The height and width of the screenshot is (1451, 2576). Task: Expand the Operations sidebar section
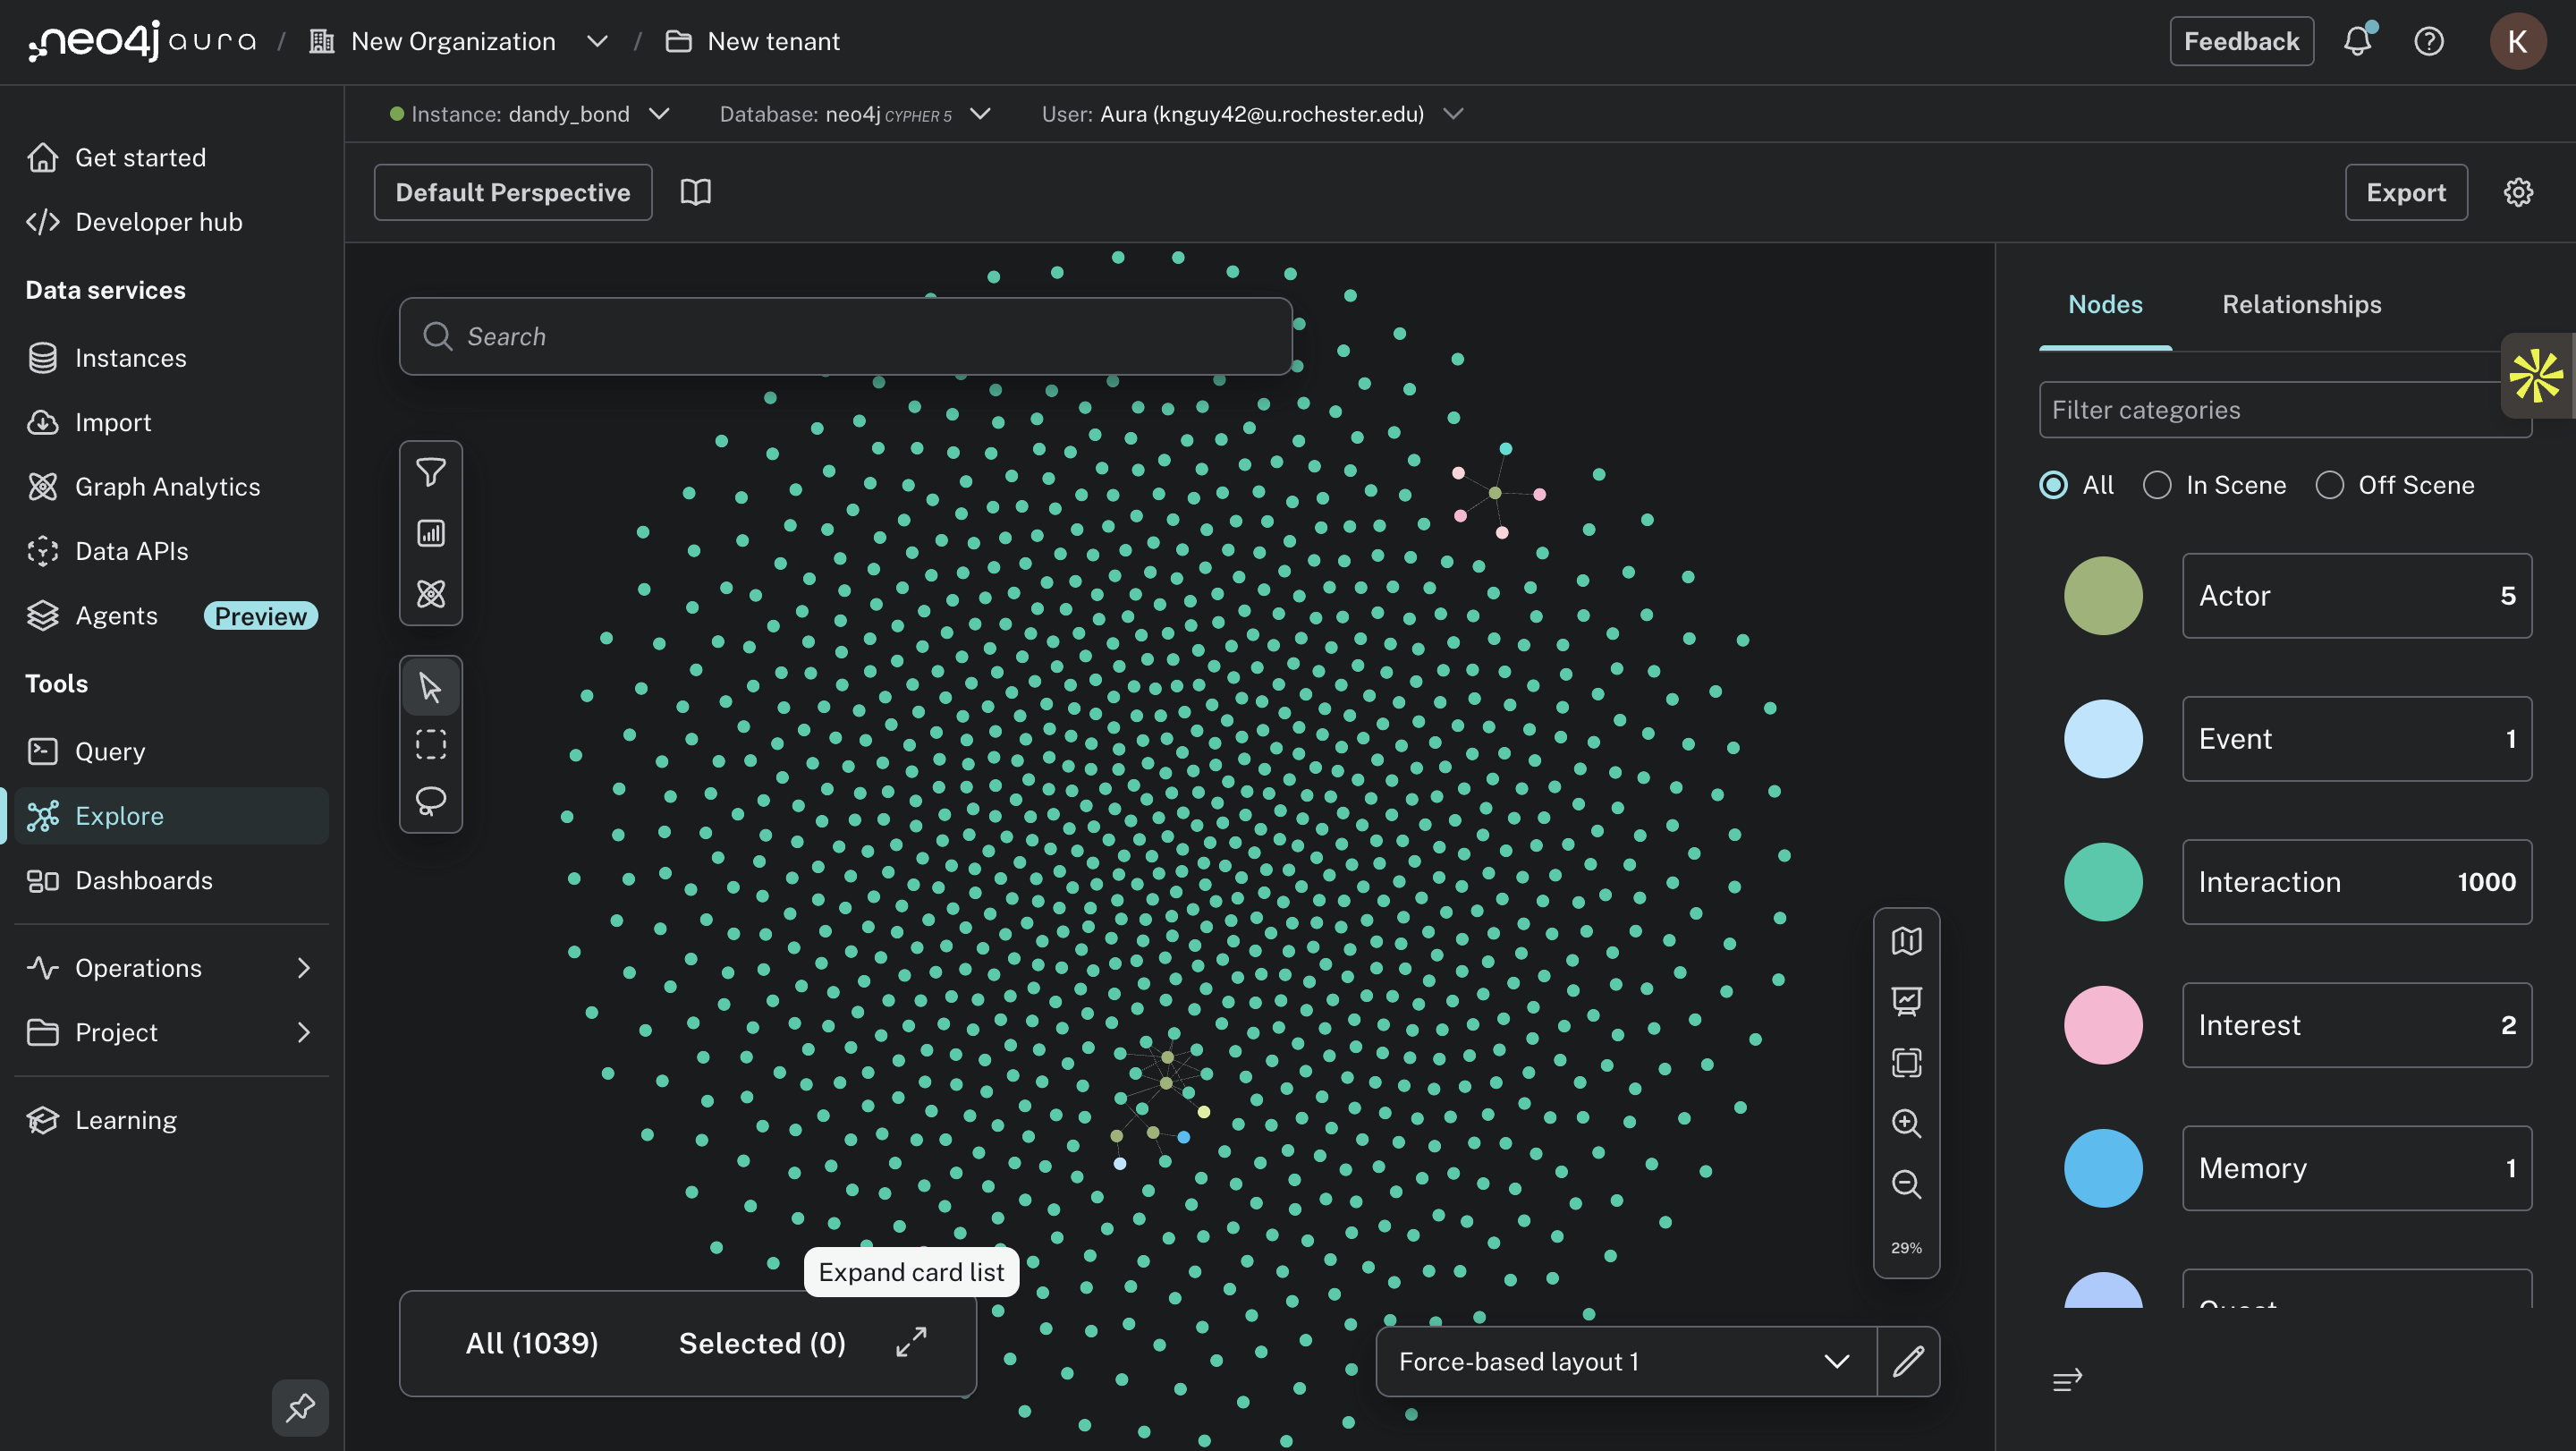tap(170, 968)
